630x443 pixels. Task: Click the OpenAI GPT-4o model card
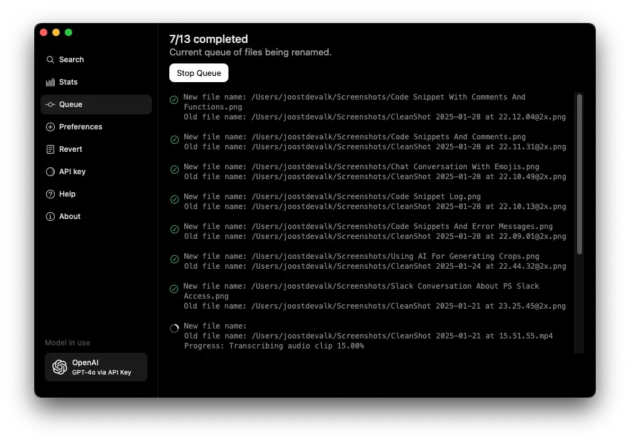point(96,367)
